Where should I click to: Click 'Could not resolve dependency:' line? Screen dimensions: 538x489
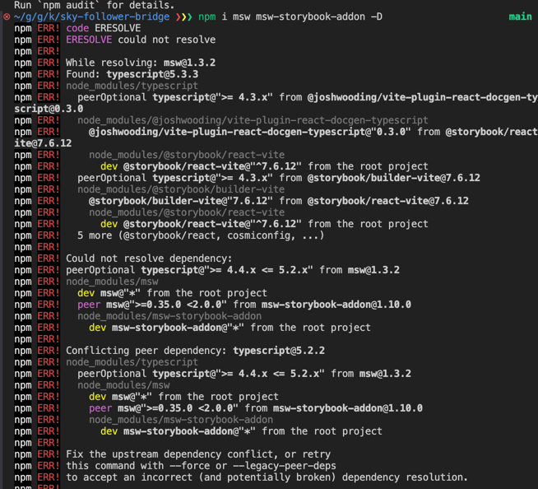coord(149,258)
